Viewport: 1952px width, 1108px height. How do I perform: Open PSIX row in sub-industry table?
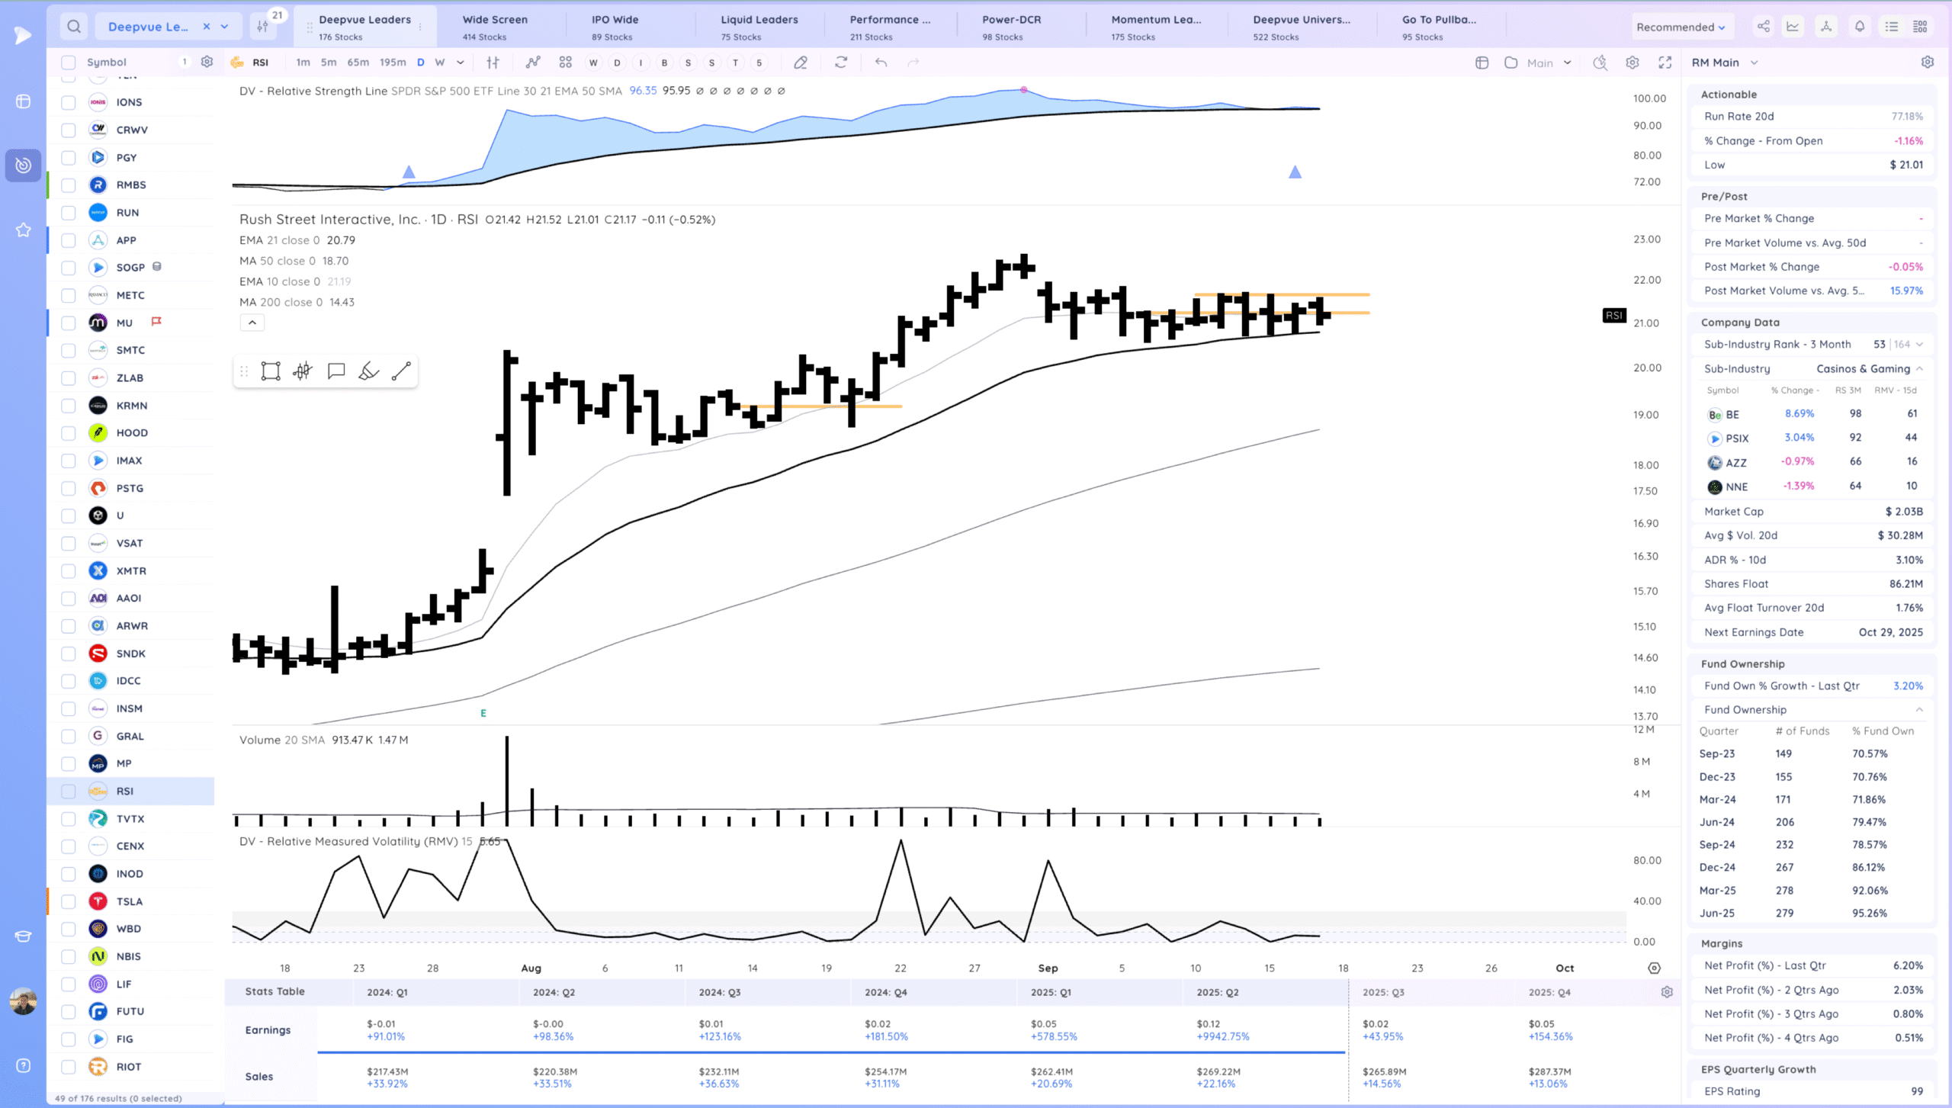point(1812,438)
